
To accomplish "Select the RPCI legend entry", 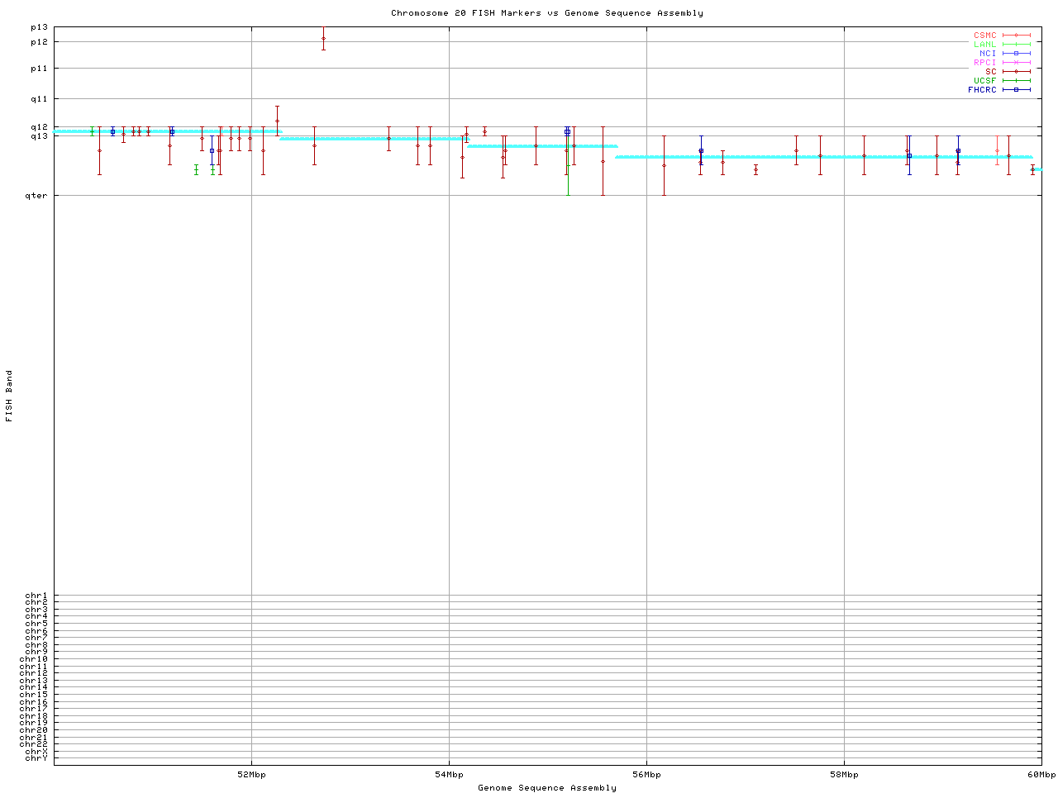I will [x=985, y=63].
